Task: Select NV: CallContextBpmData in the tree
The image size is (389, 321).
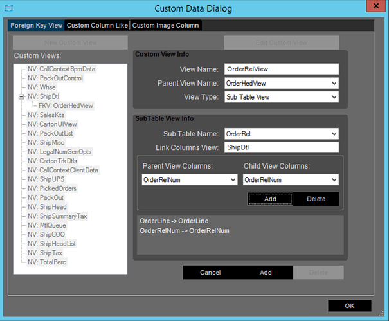Action: pos(61,69)
